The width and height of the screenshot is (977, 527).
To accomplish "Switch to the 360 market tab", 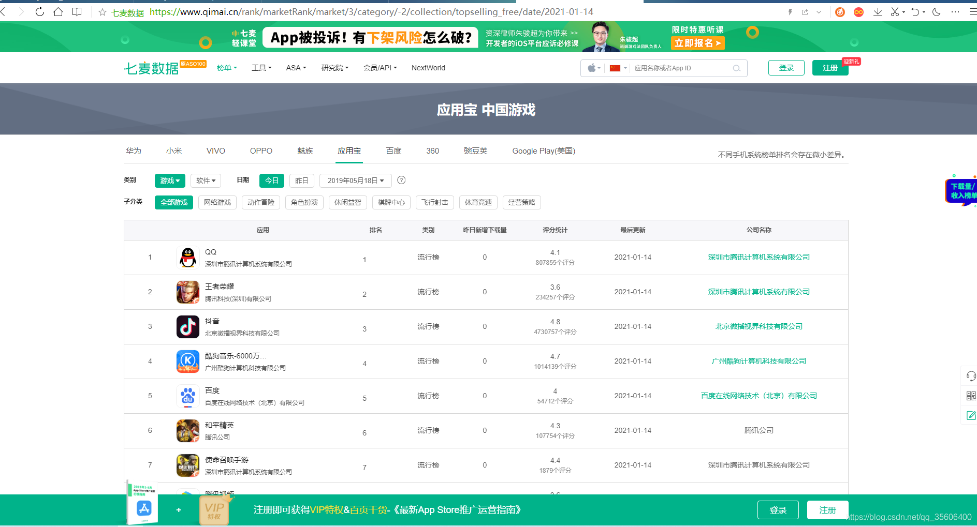I will pyautogui.click(x=432, y=151).
